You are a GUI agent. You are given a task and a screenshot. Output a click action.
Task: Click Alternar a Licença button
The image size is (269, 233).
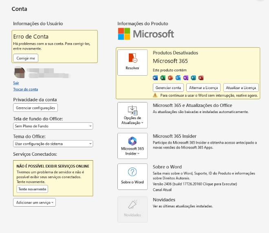[x=203, y=88]
